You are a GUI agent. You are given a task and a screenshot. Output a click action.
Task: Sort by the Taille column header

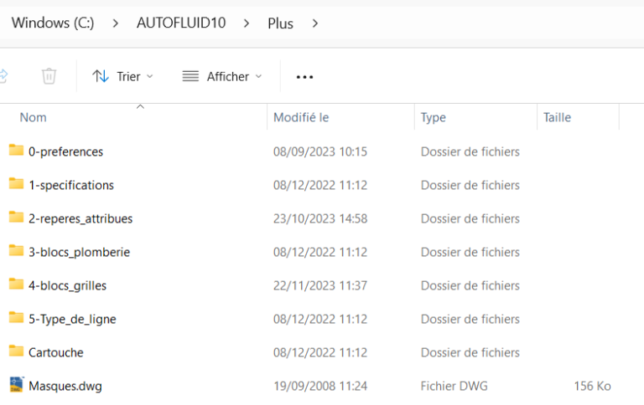[557, 118]
